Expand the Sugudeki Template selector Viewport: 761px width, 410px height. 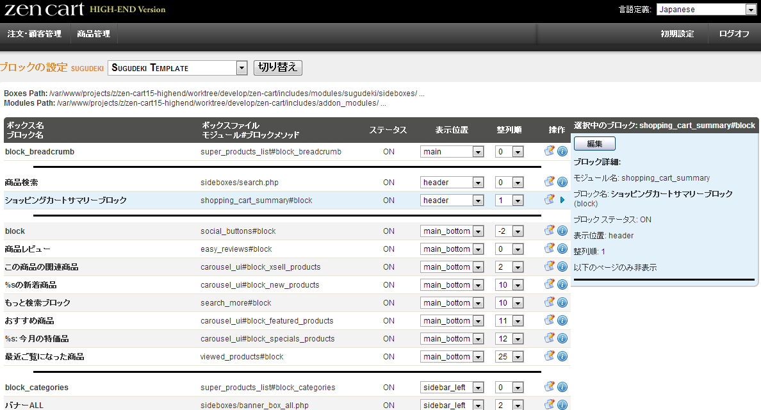click(x=241, y=68)
